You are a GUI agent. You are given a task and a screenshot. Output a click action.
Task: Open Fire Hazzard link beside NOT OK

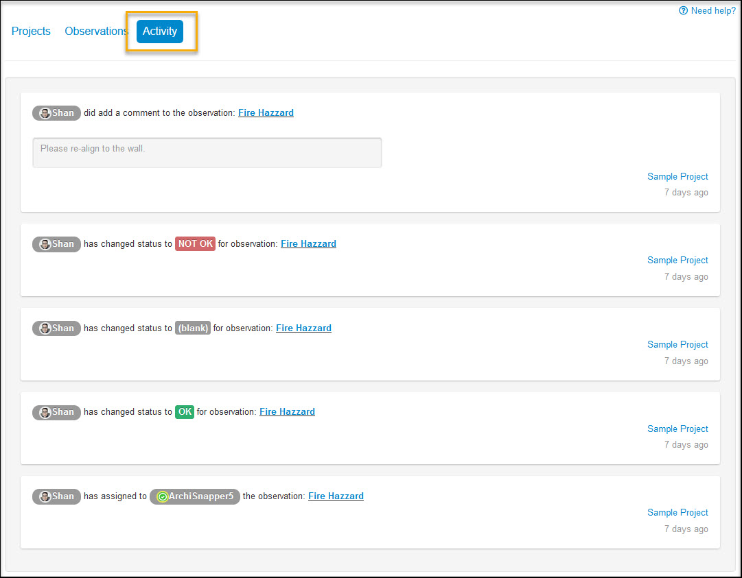coord(308,244)
